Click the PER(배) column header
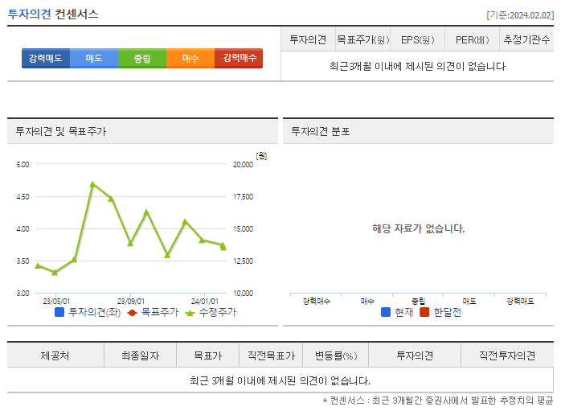This screenshot has height=415, width=561. [473, 39]
